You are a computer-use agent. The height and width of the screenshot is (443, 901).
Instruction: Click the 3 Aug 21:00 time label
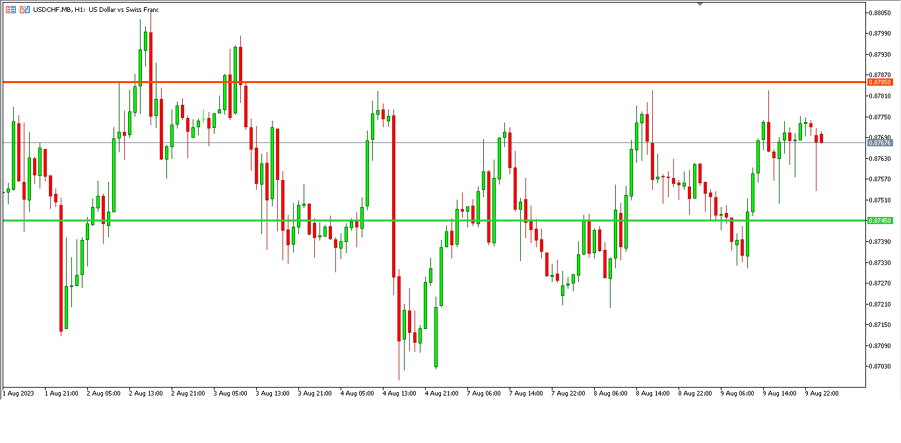315,394
